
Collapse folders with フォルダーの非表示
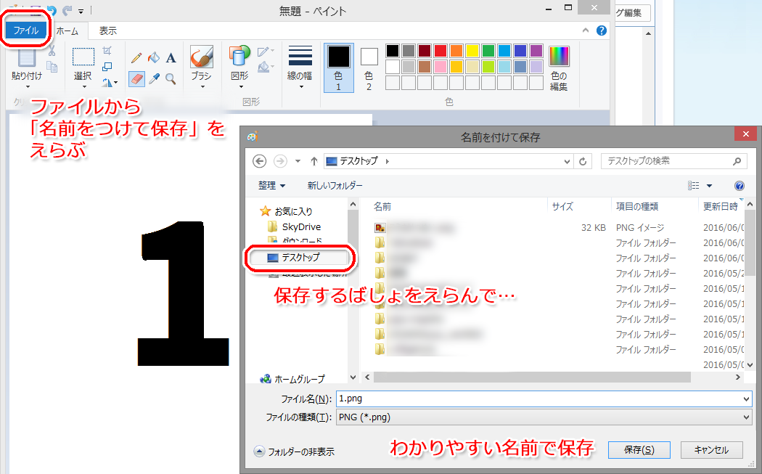pyautogui.click(x=294, y=451)
